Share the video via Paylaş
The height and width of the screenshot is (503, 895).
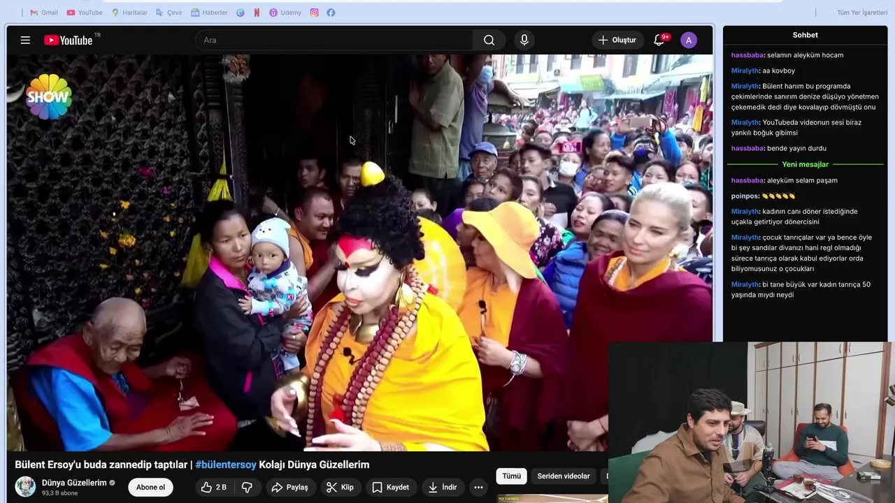(290, 488)
